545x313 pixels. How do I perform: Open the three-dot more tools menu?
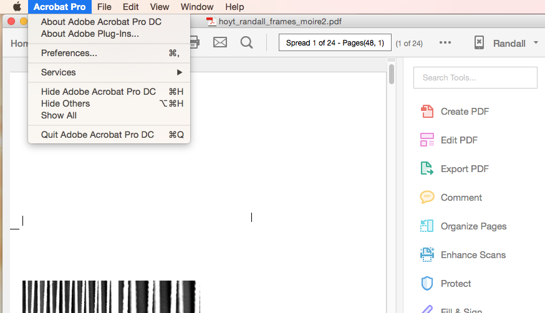pyautogui.click(x=445, y=43)
